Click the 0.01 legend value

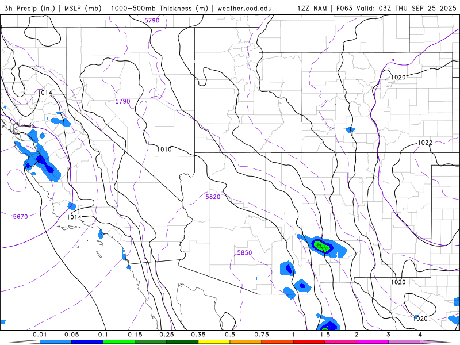tap(40, 335)
